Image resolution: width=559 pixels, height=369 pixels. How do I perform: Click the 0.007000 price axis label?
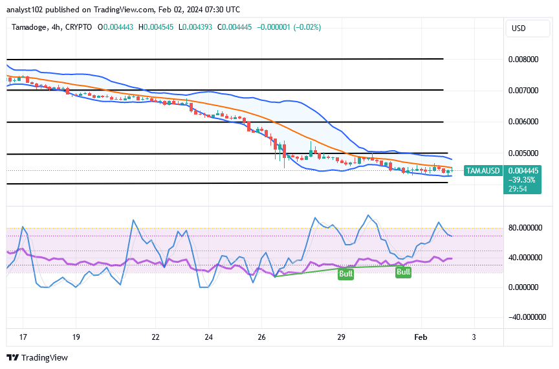pos(523,90)
